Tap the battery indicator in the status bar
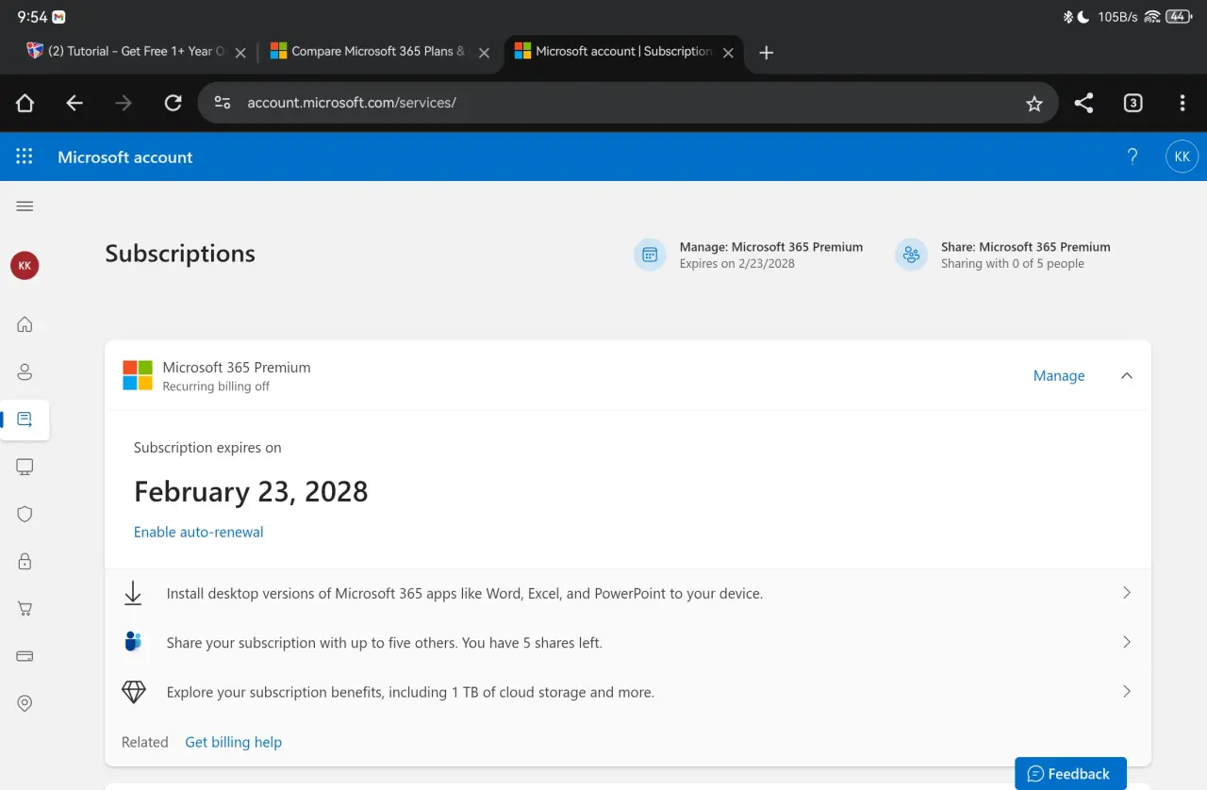Viewport: 1207px width, 790px height. coord(1178,17)
